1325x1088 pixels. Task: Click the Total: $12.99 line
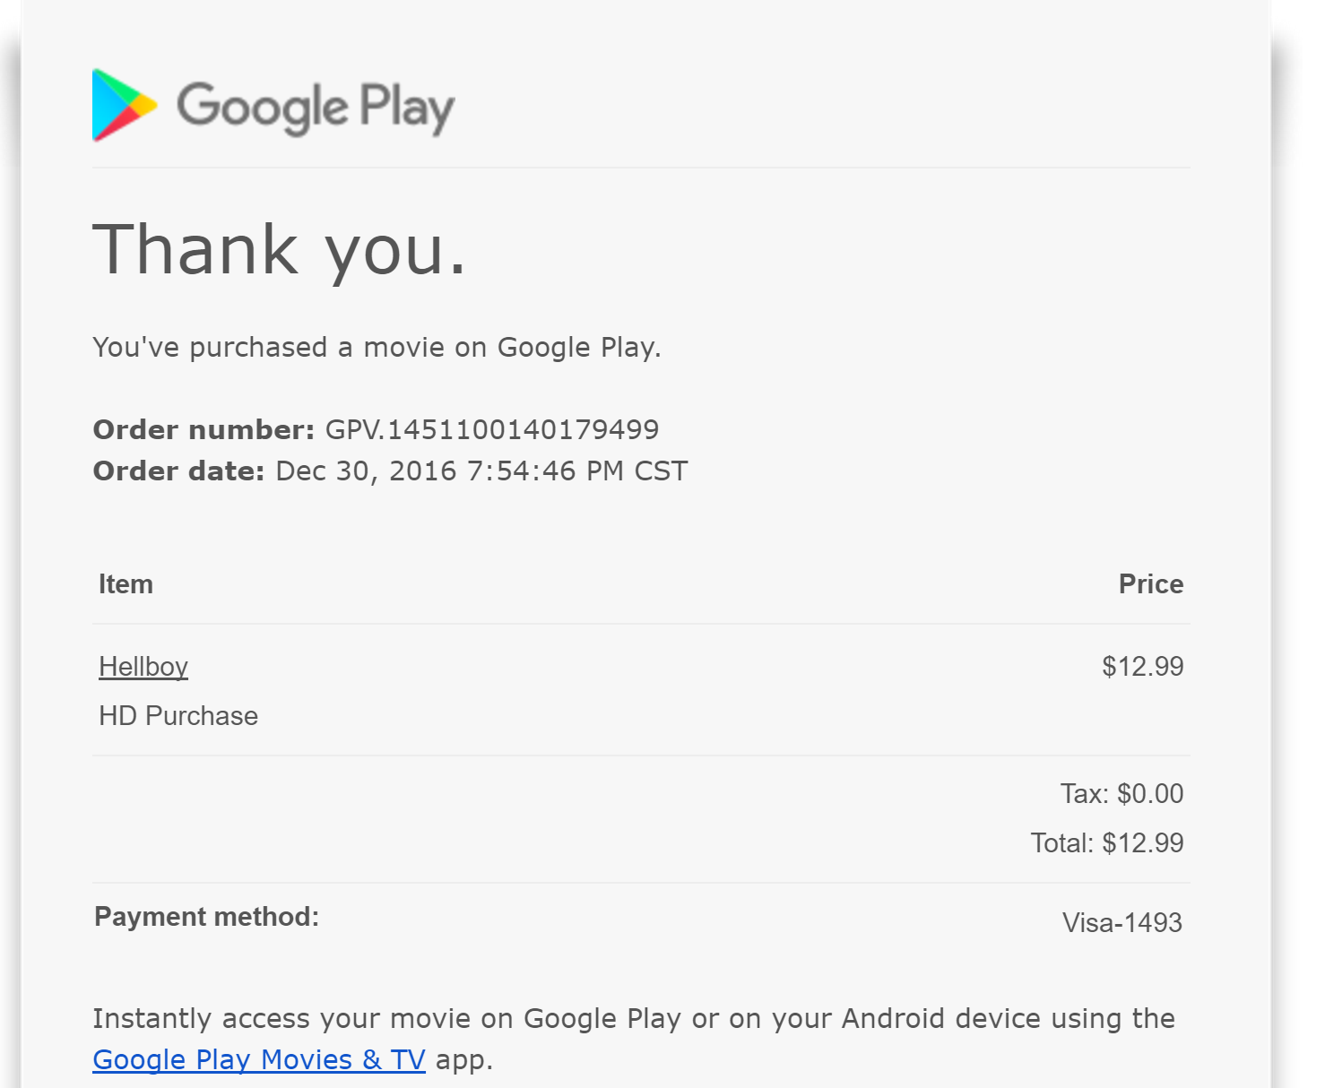click(1107, 843)
